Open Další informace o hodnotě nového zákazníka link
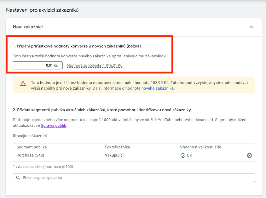This screenshot has width=266, height=198. click(x=133, y=88)
